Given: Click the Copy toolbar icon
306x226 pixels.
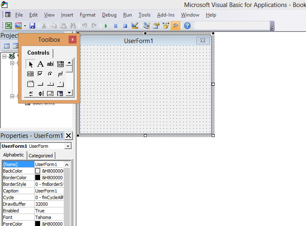Looking at the screenshot, I should coord(53,26).
